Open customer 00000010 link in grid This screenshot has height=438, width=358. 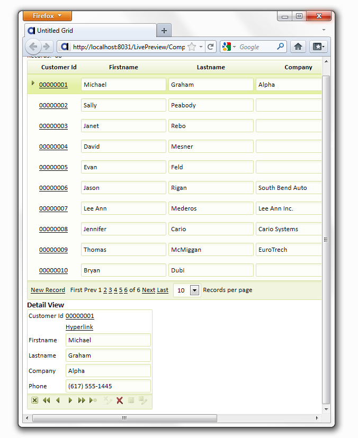(x=53, y=270)
